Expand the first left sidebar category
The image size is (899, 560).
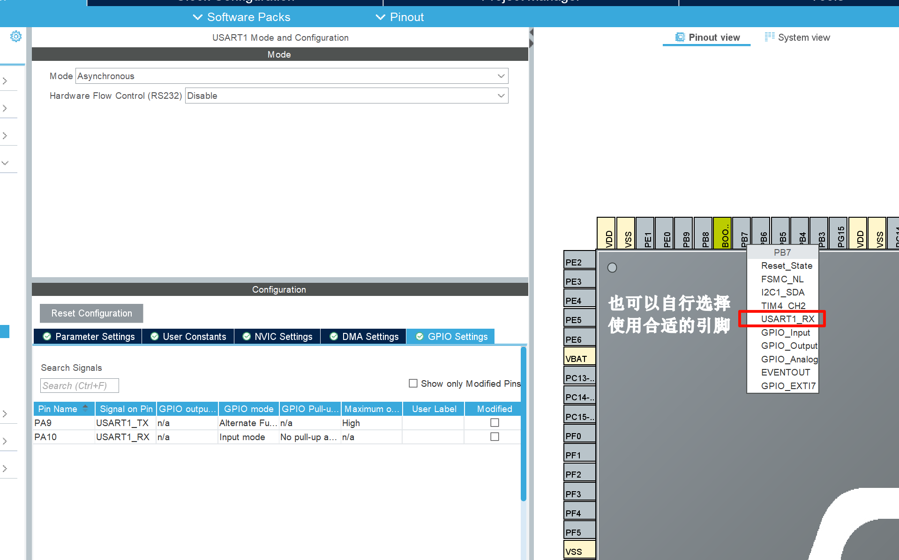[5, 81]
